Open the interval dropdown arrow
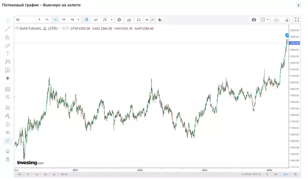This screenshot has height=179, width=308. pyautogui.click(x=78, y=20)
